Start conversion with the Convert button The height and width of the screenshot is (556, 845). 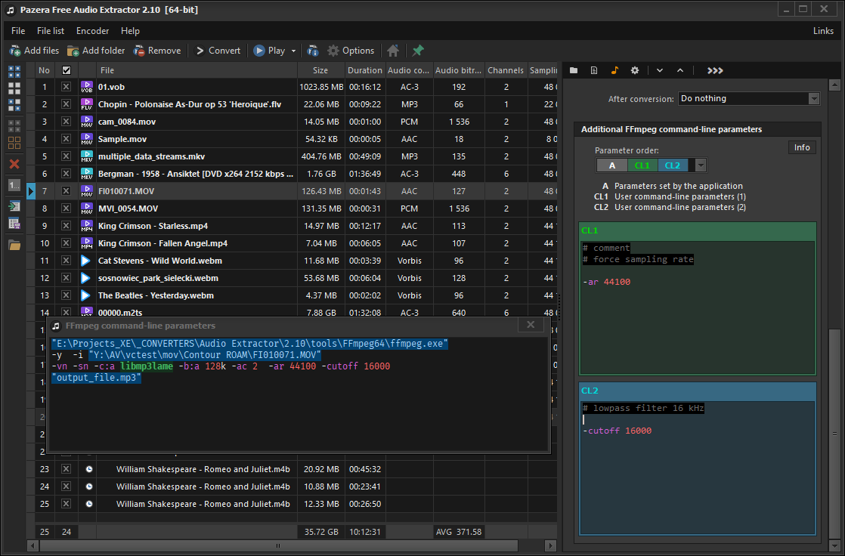[218, 51]
